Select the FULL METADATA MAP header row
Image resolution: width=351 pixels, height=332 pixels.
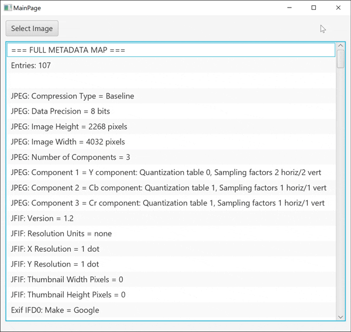[x=171, y=50]
